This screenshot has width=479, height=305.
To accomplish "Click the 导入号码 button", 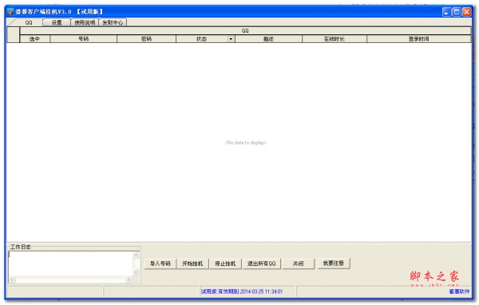I will click(x=160, y=264).
